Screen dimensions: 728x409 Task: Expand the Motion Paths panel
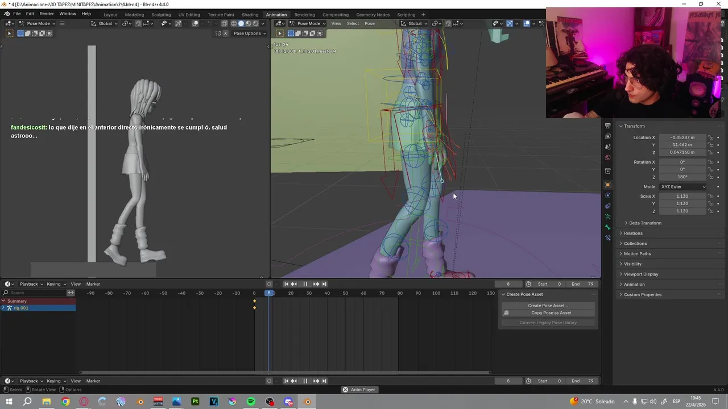pos(637,254)
